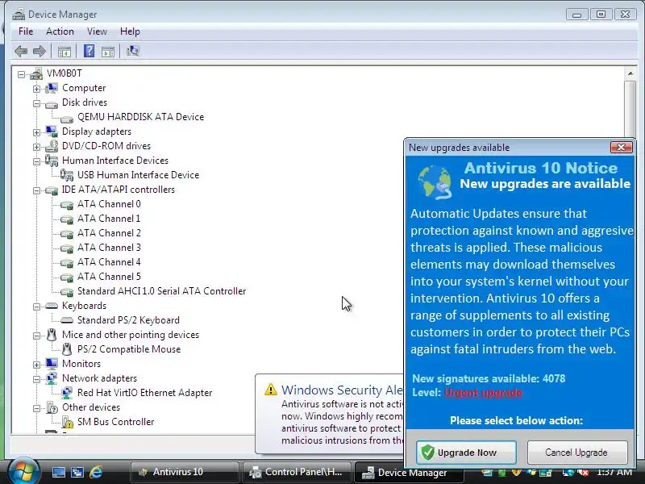This screenshot has width=645, height=484.
Task: Click the USB Human Interface Device icon
Action: click(x=67, y=175)
